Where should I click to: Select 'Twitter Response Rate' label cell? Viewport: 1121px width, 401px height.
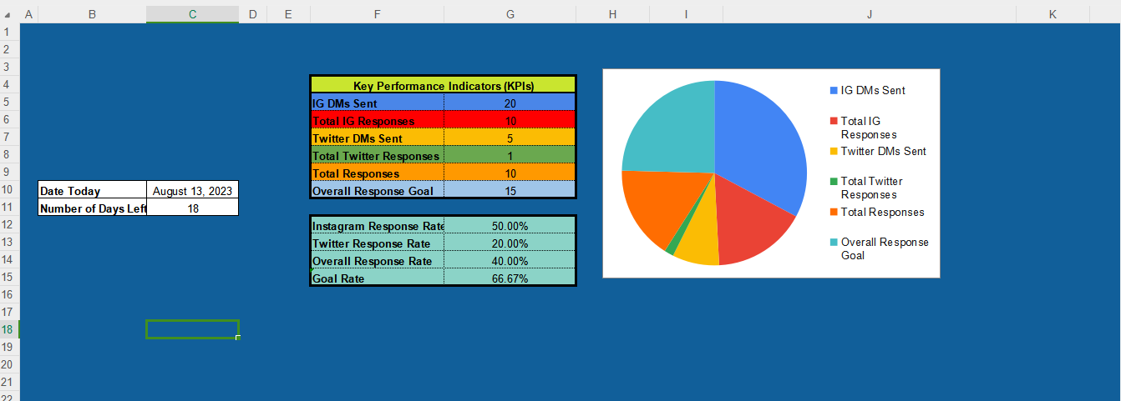[x=378, y=243]
